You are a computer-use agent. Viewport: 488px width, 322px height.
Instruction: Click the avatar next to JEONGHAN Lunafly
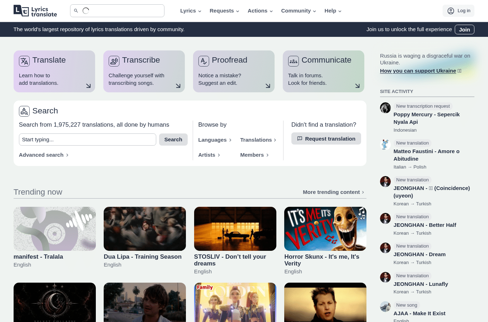click(x=385, y=277)
